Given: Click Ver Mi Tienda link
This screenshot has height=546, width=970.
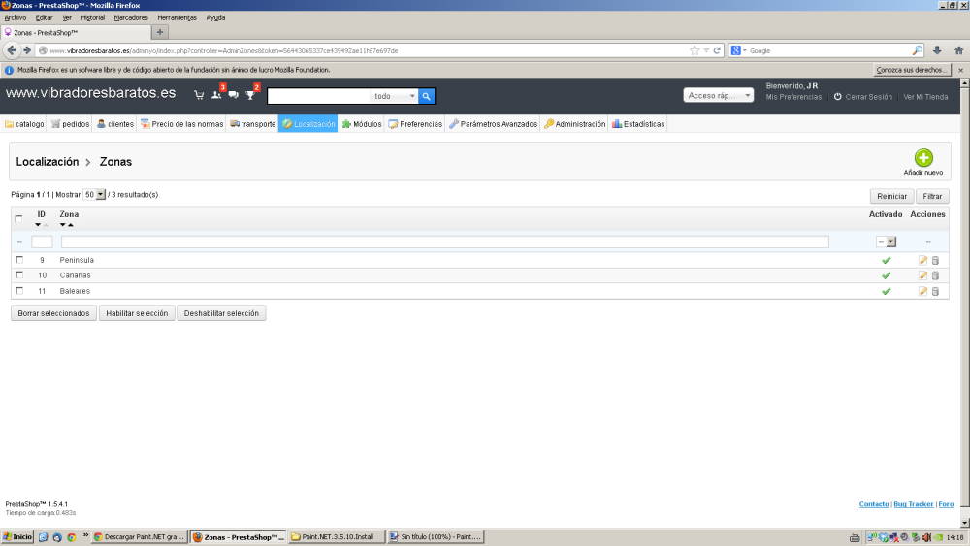Looking at the screenshot, I should pyautogui.click(x=925, y=97).
